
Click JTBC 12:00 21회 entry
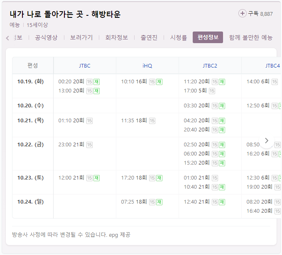(71, 177)
